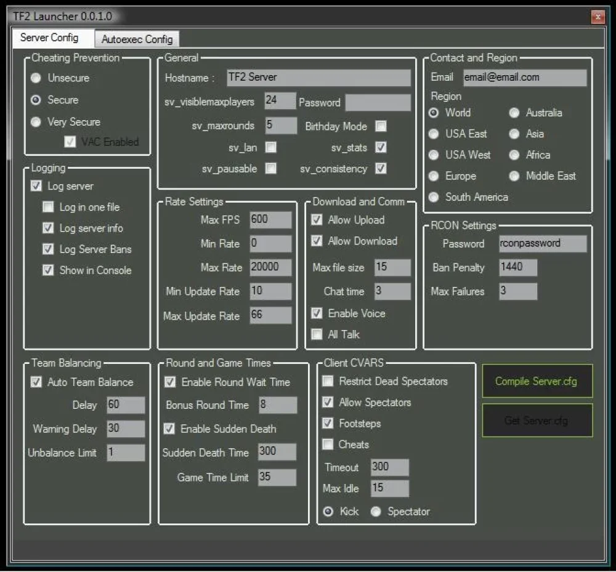The width and height of the screenshot is (616, 572).
Task: Click the Hostname input field
Action: (318, 78)
